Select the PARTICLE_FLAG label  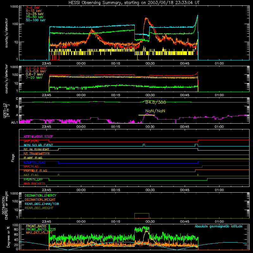point(35,171)
